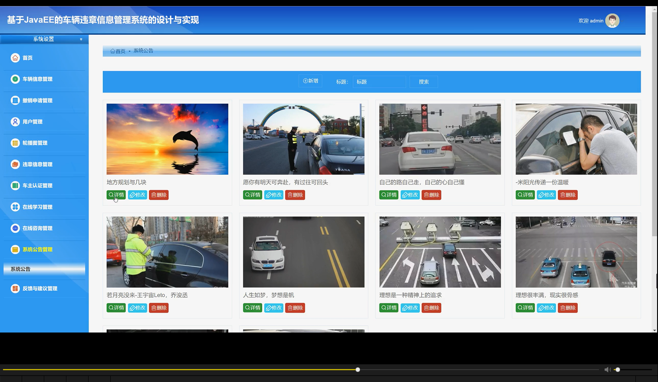Click 删除 for 理想很丰满，现实很骨感 card

(568, 308)
